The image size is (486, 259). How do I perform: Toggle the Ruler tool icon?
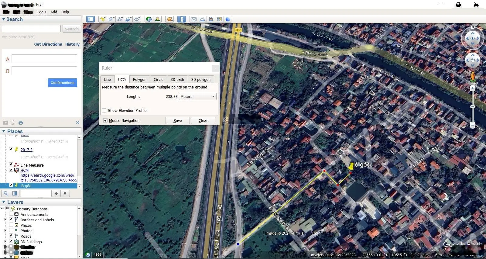[181, 19]
